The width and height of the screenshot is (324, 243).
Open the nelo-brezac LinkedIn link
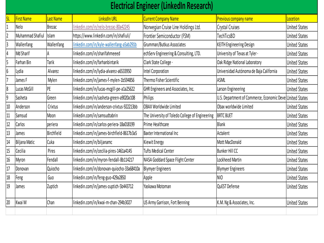point(101,27)
